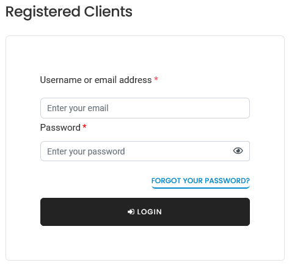Viewport: 289px width, 265px height.
Task: Open the Forgot Your Password? link
Action: (x=200, y=181)
